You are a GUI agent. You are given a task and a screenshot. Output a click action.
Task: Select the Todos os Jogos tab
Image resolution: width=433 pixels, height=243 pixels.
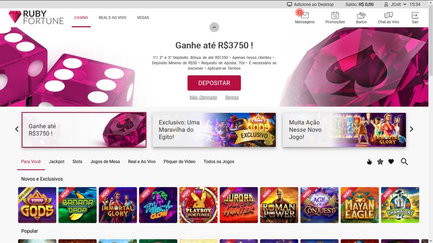point(218,162)
